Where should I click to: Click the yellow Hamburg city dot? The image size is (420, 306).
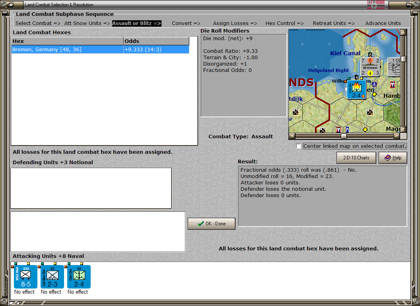[x=374, y=94]
